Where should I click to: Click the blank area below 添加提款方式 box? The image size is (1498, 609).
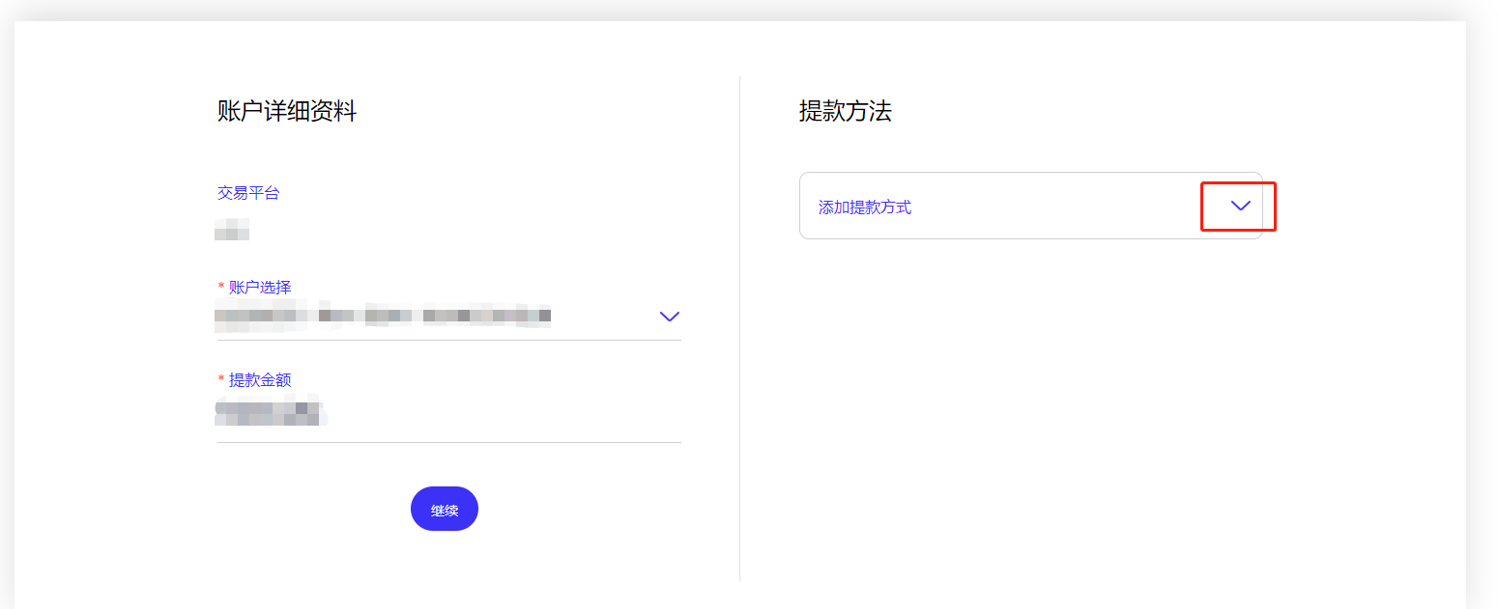pyautogui.click(x=1030, y=386)
